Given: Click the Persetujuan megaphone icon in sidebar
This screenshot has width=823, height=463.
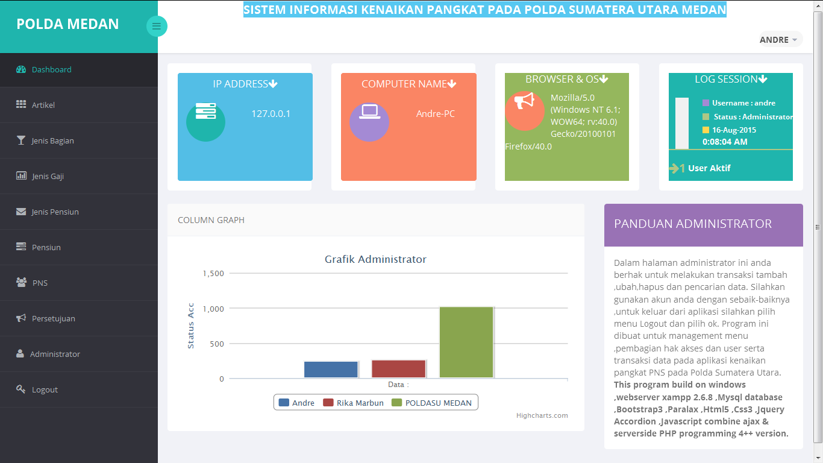Looking at the screenshot, I should (x=21, y=318).
